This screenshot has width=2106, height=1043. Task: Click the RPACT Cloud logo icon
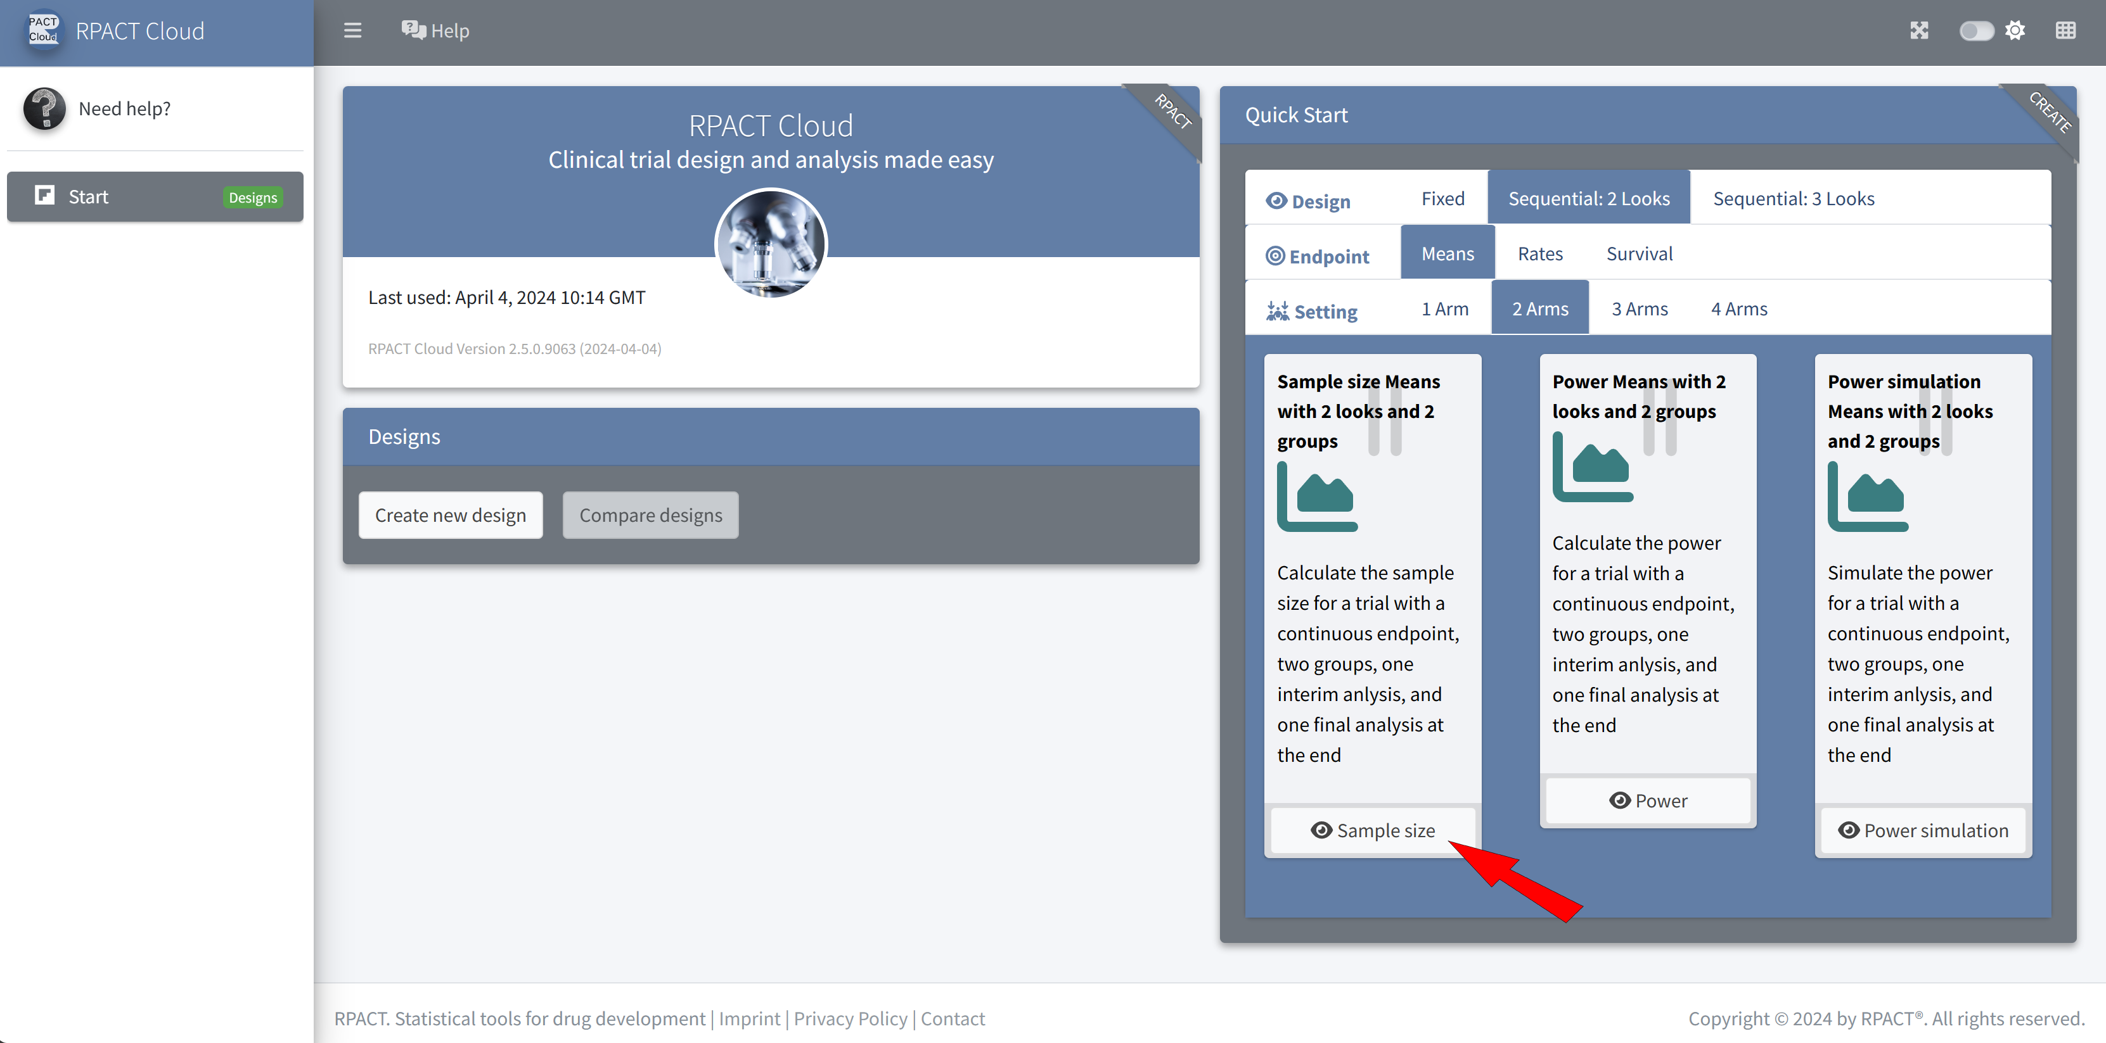pos(44,30)
